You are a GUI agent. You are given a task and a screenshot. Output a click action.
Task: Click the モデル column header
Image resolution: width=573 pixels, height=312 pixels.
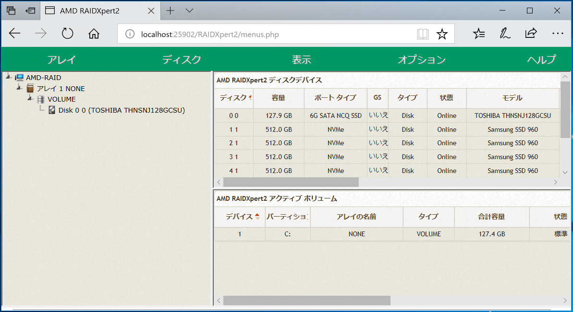[x=512, y=98]
